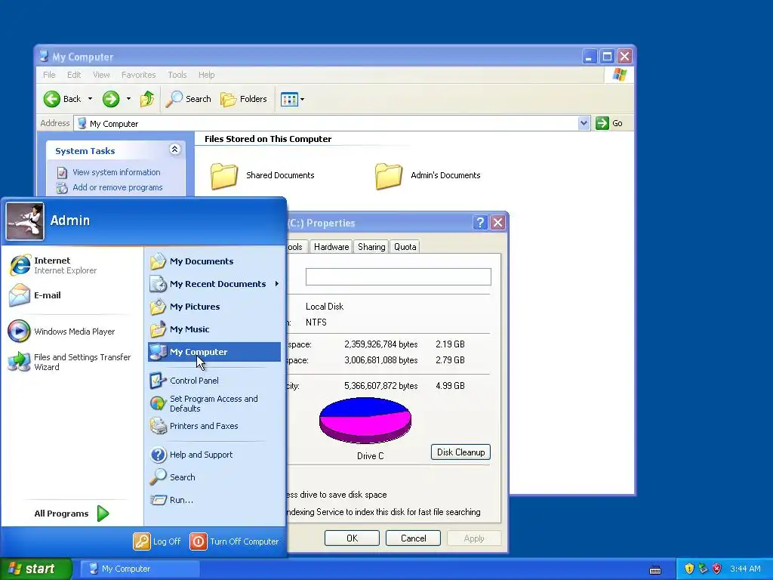The image size is (773, 580).
Task: Open the File menu
Action: coord(49,75)
